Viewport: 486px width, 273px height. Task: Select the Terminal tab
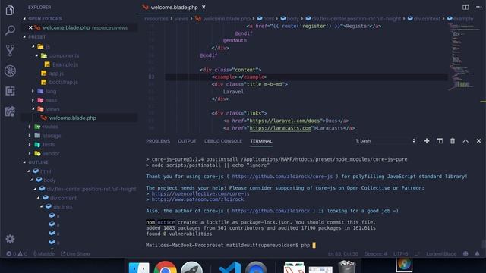[x=261, y=141]
